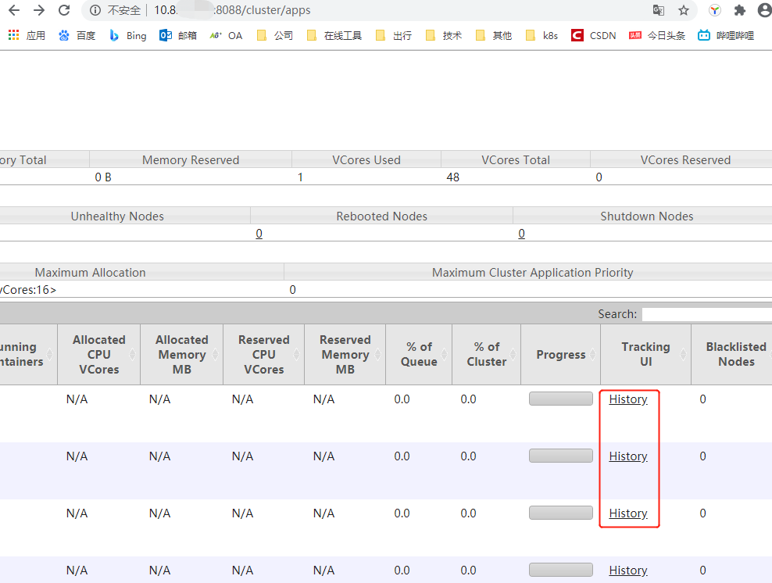Viewport: 772px width, 583px height.
Task: Open the first row's History link
Action: 628,399
